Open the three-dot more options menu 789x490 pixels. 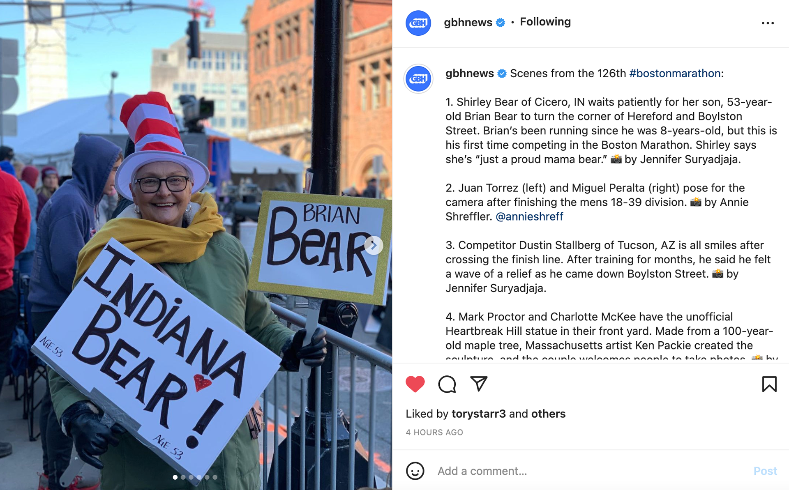point(767,23)
